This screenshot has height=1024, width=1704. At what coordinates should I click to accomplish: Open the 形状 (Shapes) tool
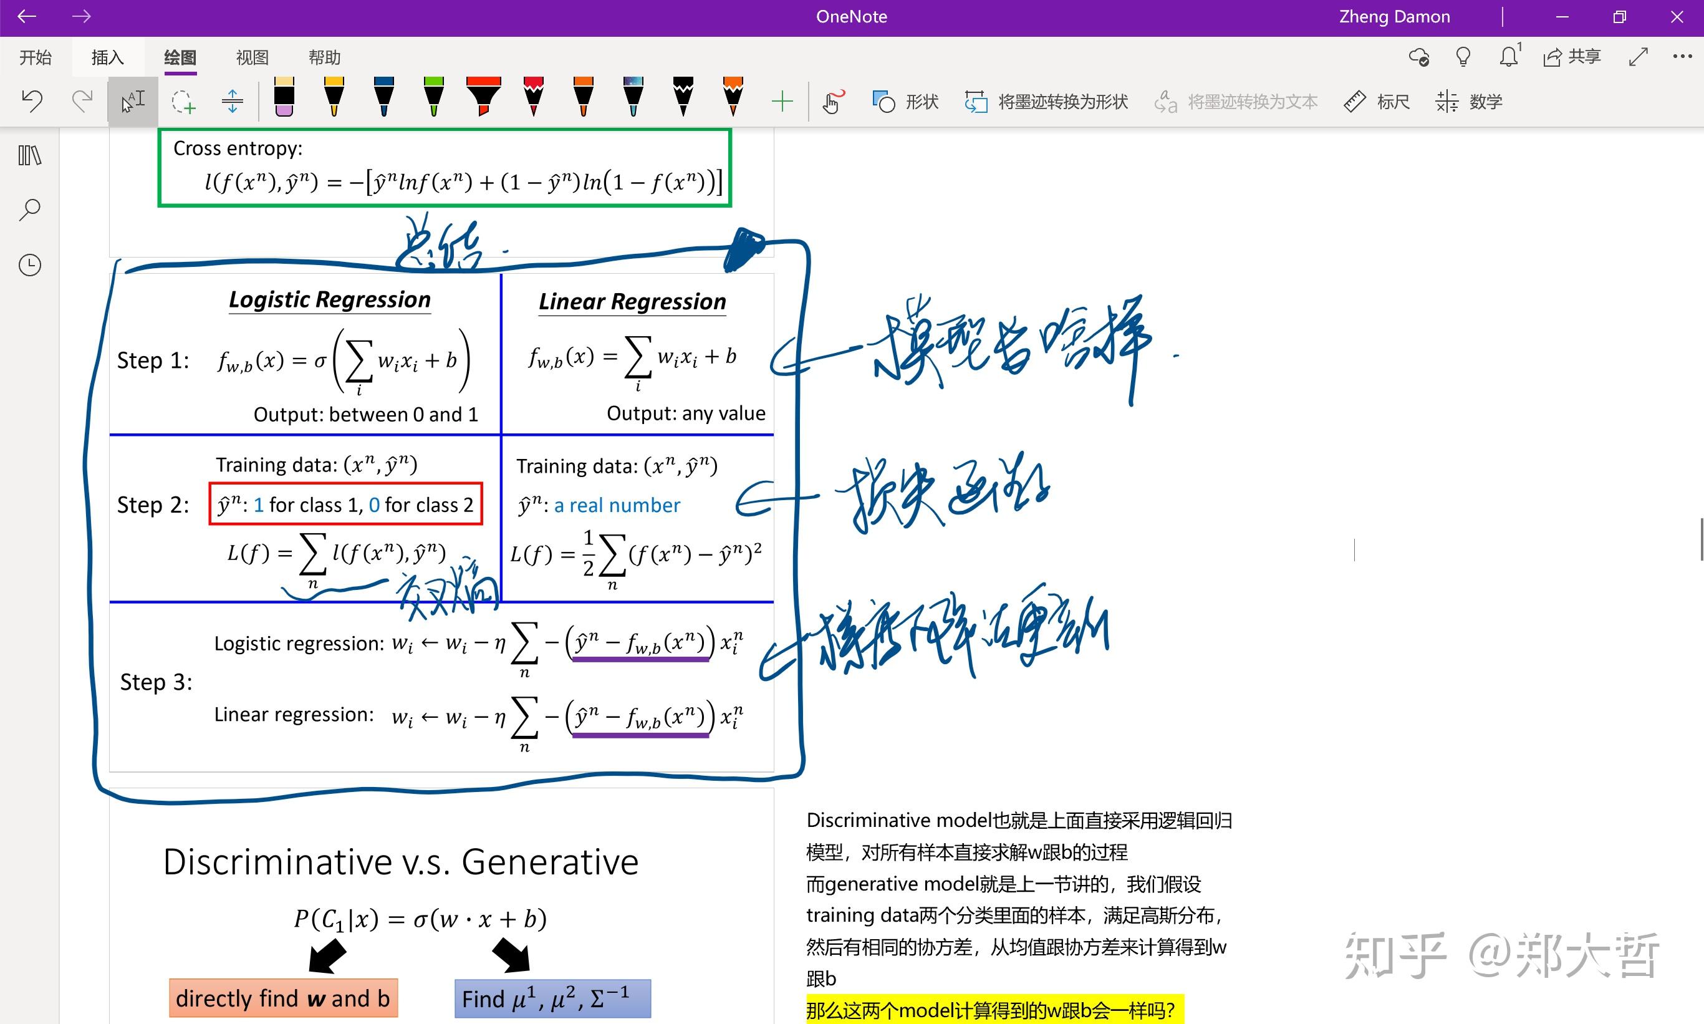tap(905, 102)
